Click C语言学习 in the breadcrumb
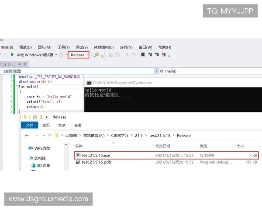 120,136
